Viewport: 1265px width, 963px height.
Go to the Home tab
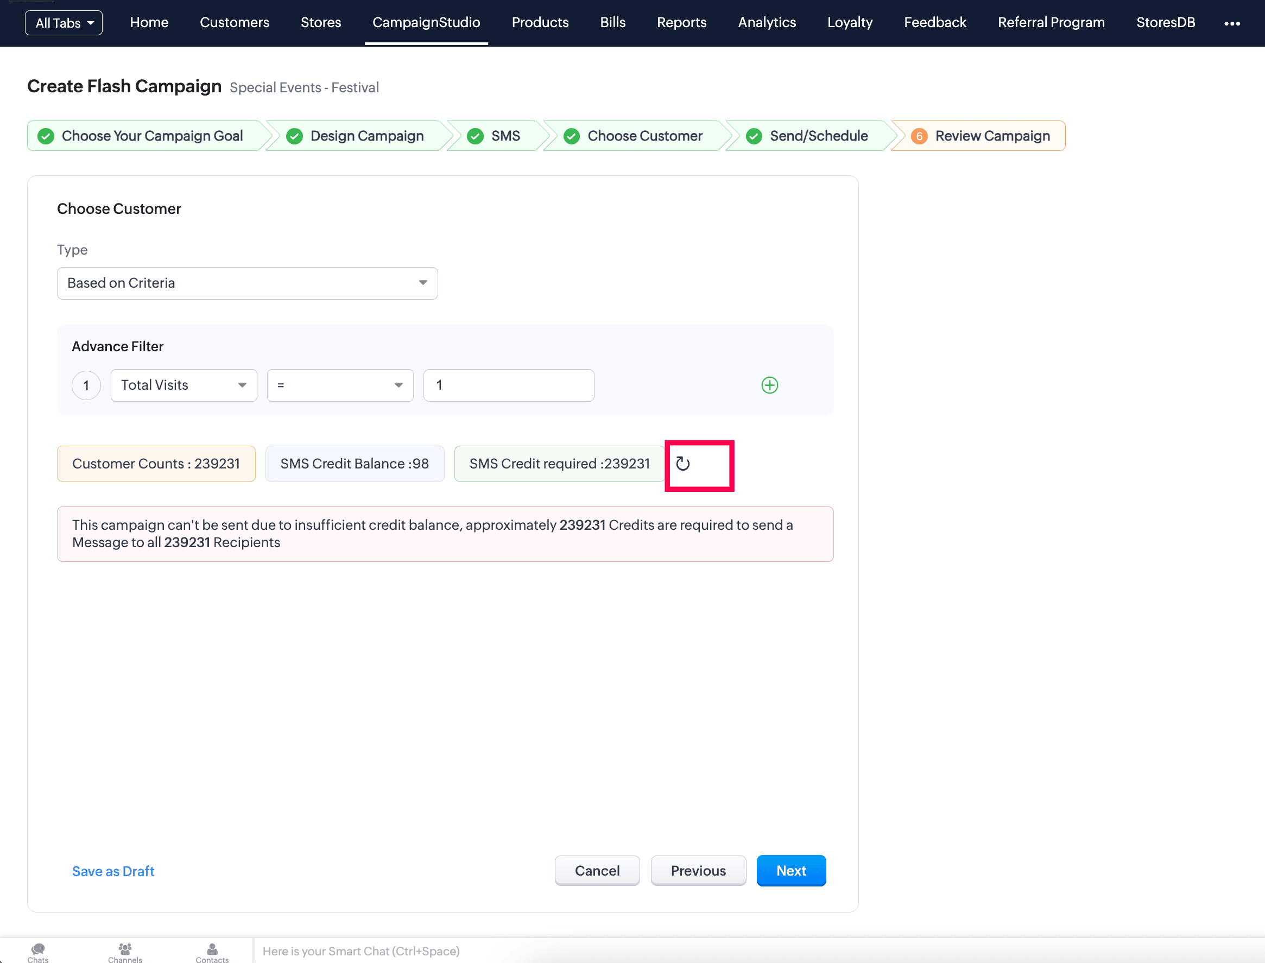tap(149, 22)
